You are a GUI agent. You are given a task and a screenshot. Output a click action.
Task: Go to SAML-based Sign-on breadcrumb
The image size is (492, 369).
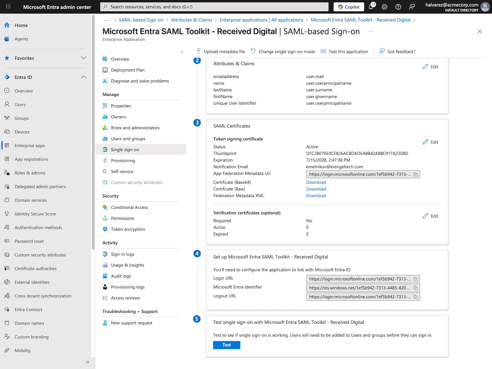click(141, 20)
